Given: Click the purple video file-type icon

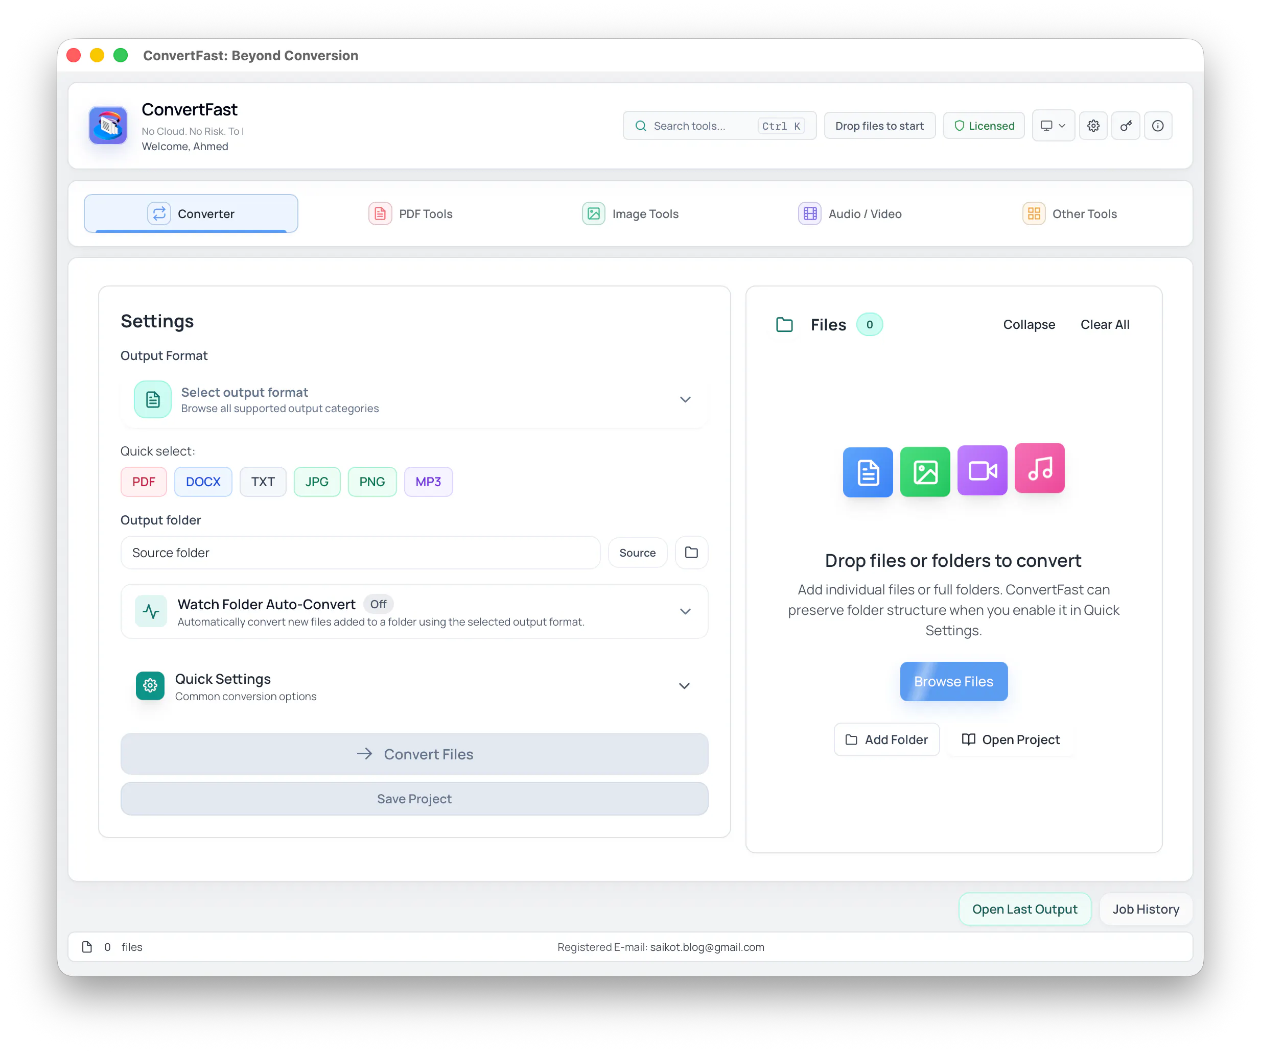Looking at the screenshot, I should [x=982, y=470].
